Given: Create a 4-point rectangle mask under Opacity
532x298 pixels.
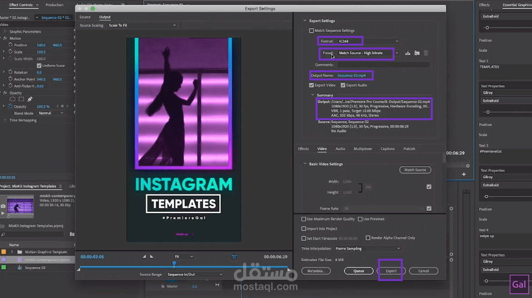Looking at the screenshot, I should pyautogui.click(x=21, y=99).
